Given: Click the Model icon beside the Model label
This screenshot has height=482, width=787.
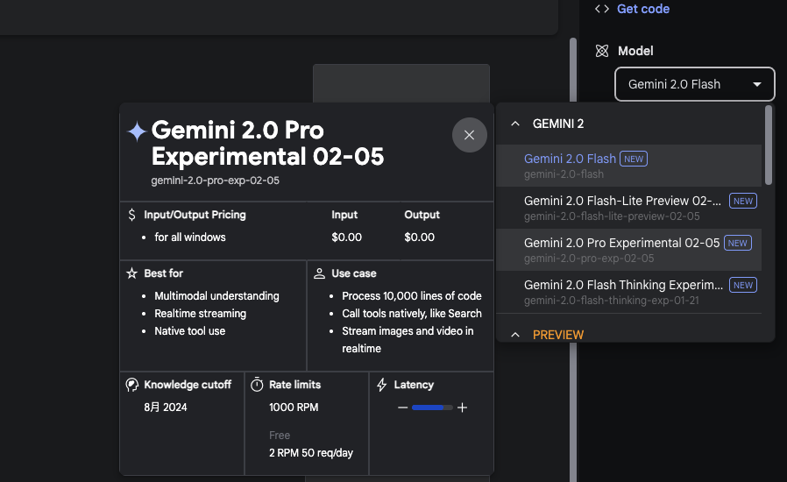Looking at the screenshot, I should pyautogui.click(x=602, y=51).
